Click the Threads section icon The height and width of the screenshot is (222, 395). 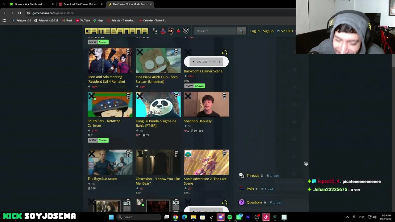click(241, 176)
